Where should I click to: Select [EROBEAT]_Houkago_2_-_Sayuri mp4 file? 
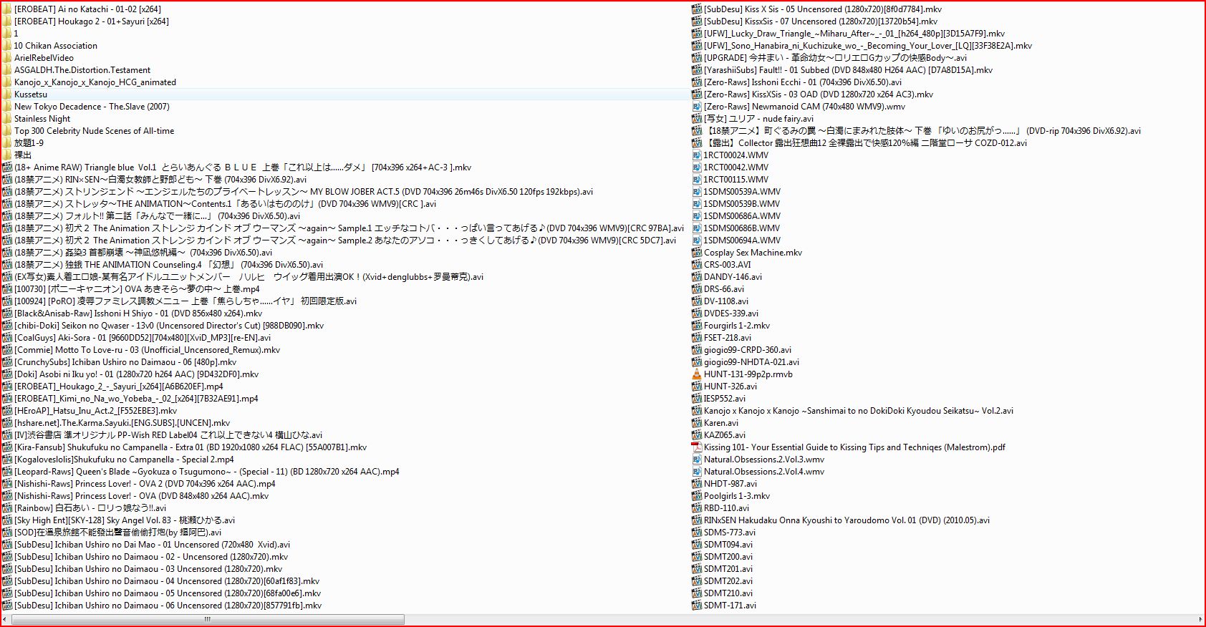coord(119,386)
